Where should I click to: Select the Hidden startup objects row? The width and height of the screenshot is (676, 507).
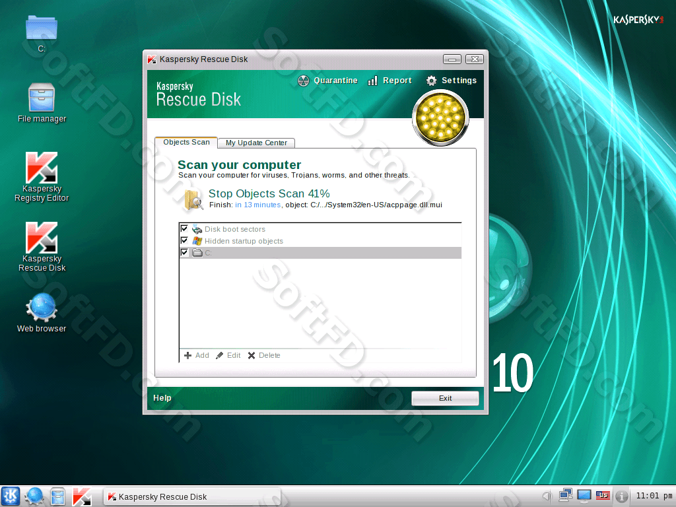tap(320, 241)
